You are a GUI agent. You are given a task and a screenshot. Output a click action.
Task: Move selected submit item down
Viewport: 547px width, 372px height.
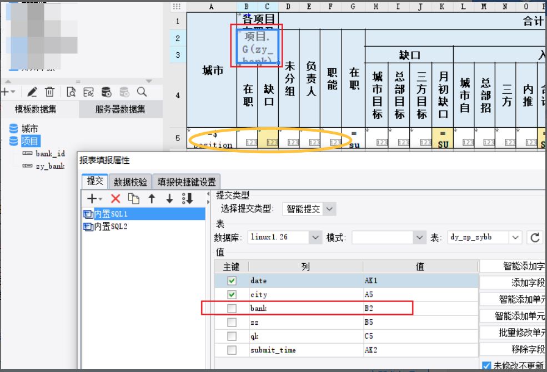coord(169,199)
